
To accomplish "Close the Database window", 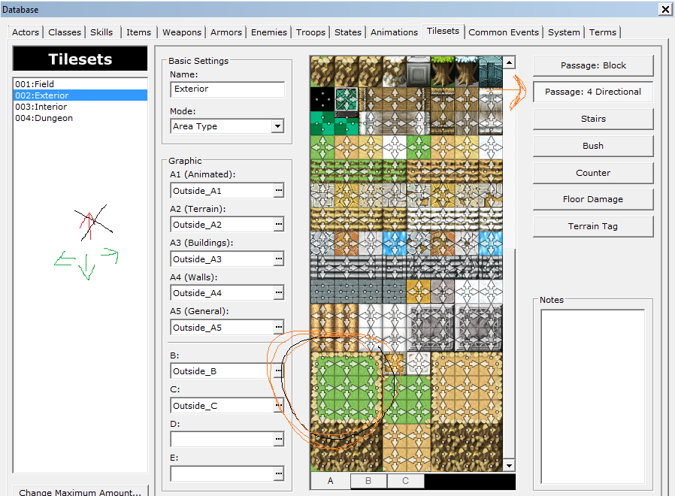I will [x=665, y=9].
